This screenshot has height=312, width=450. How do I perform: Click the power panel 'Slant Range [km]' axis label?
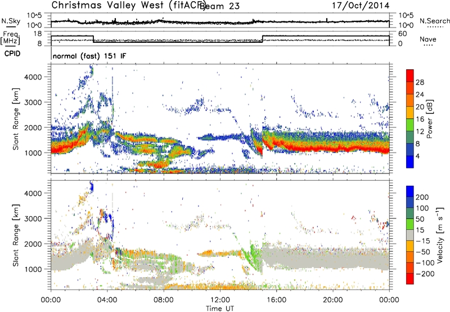(x=16, y=119)
